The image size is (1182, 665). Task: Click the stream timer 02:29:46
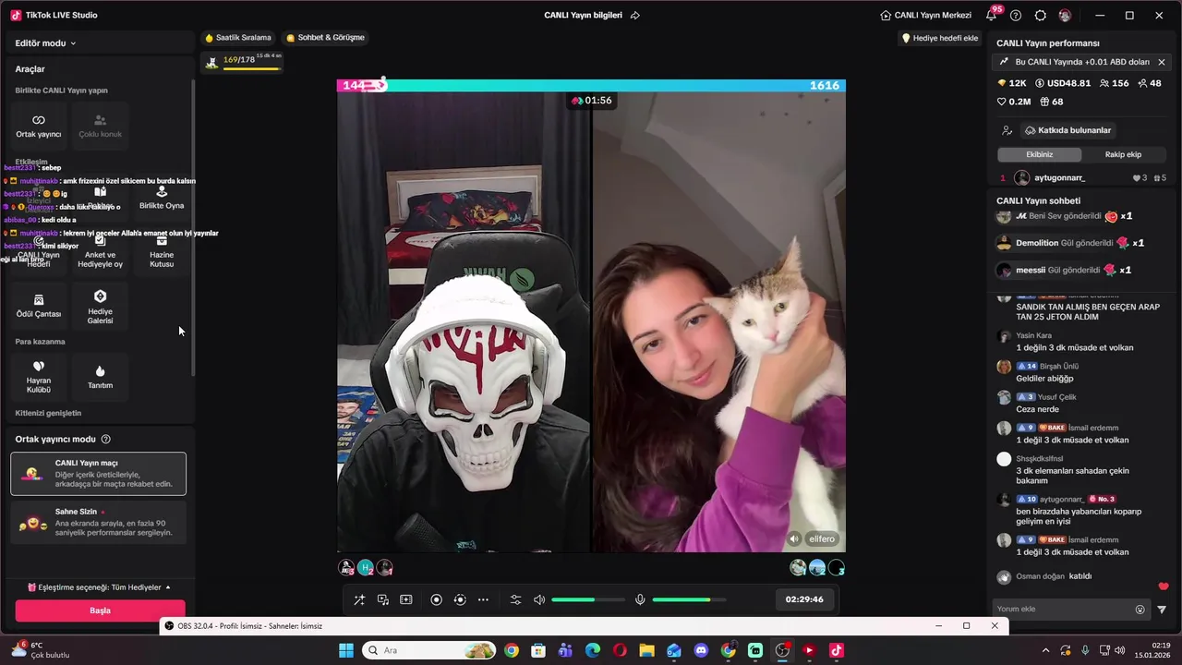tap(803, 599)
